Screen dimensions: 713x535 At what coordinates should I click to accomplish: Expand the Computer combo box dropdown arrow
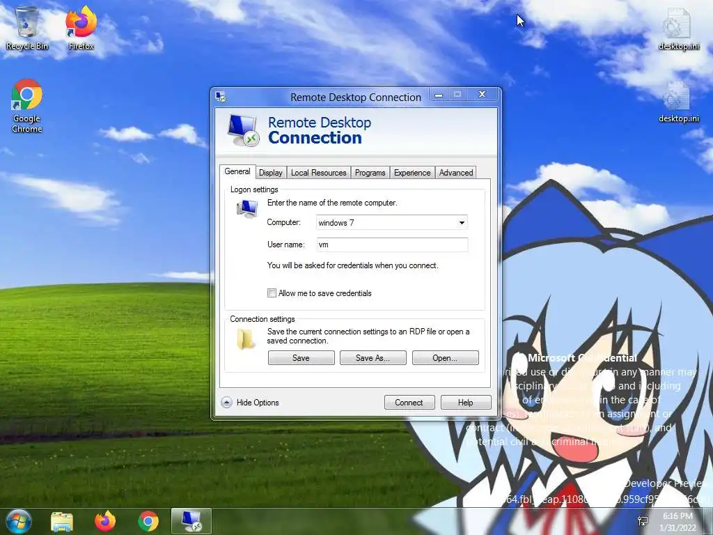tap(462, 222)
